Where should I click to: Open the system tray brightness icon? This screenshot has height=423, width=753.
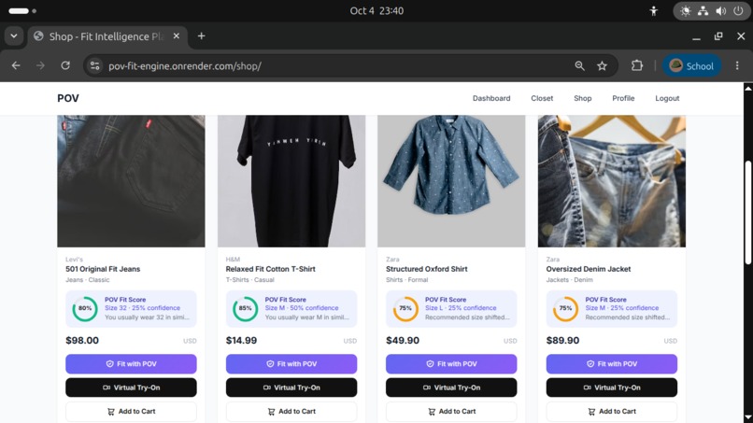point(686,10)
